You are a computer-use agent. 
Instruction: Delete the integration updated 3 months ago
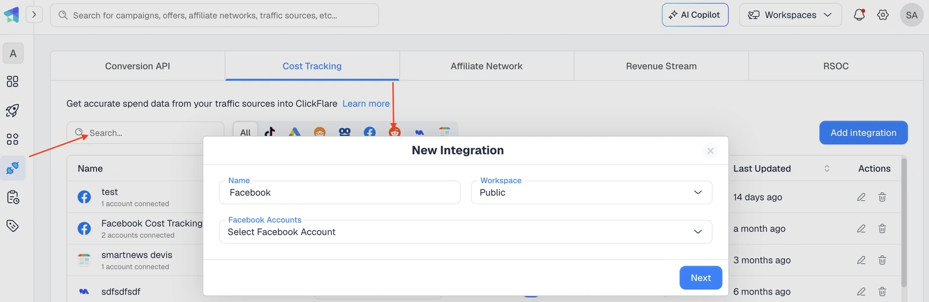click(882, 260)
